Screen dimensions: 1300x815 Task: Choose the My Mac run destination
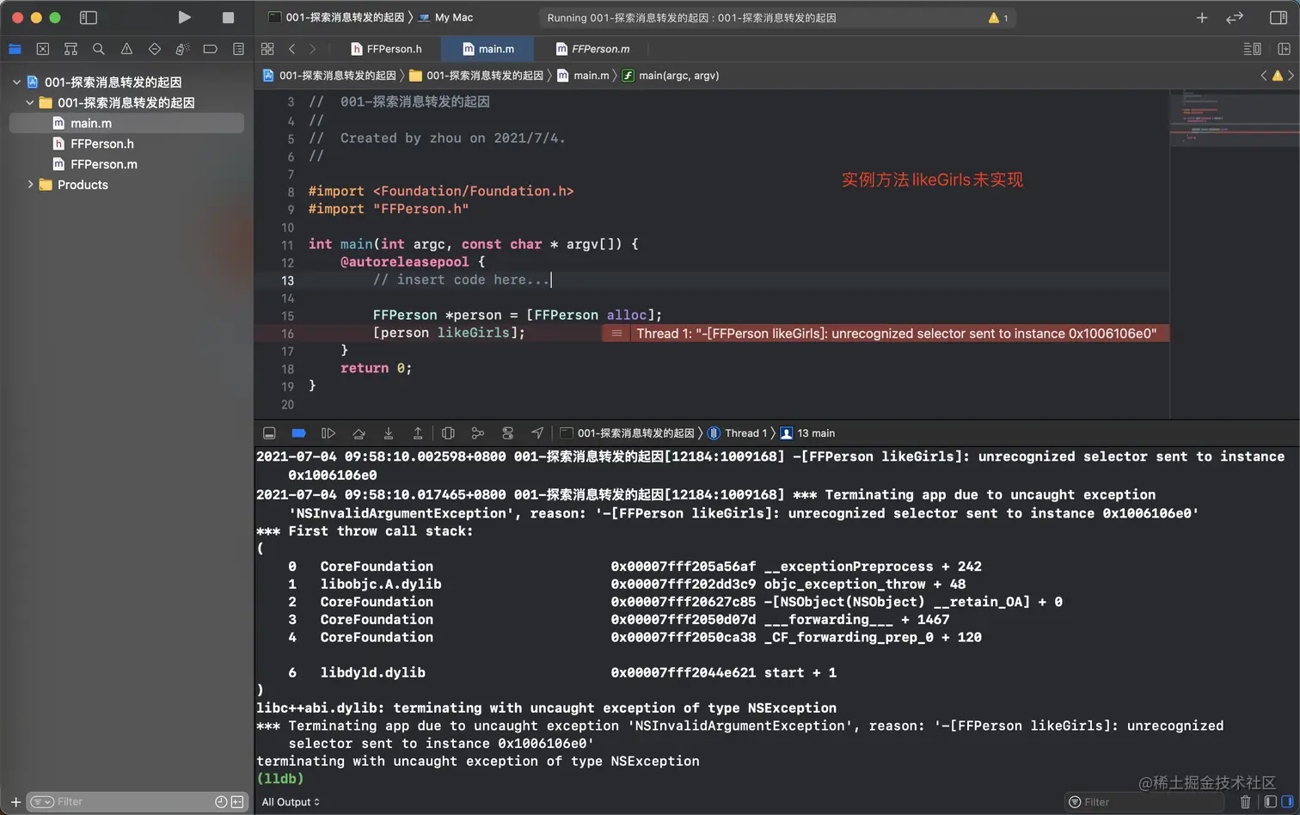445,17
